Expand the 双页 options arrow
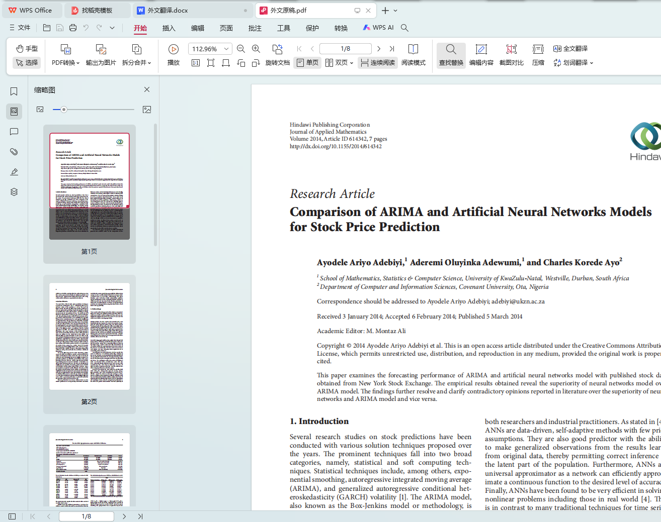This screenshot has height=522, width=661. pos(352,63)
